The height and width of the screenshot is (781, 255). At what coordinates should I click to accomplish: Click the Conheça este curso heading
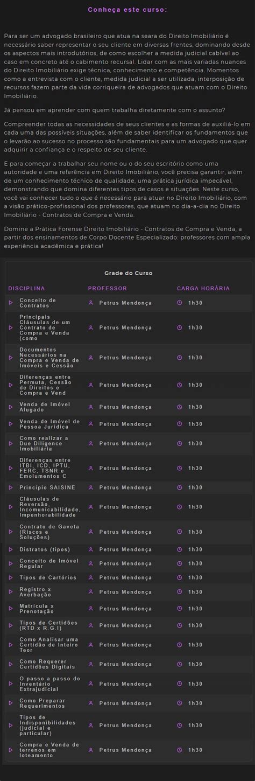pyautogui.click(x=127, y=10)
